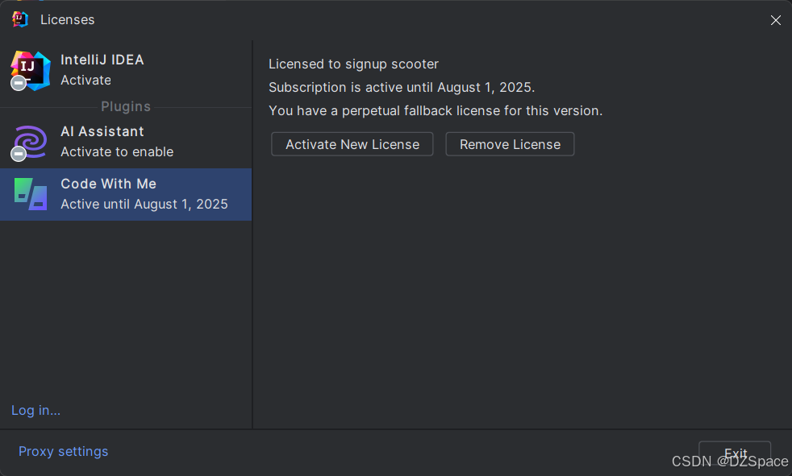The height and width of the screenshot is (476, 792).
Task: Open the Log in link
Action: pyautogui.click(x=35, y=411)
